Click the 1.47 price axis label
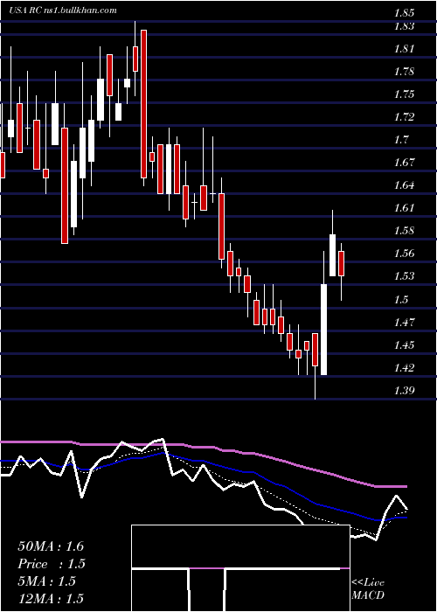This screenshot has width=437, height=612. [x=404, y=322]
